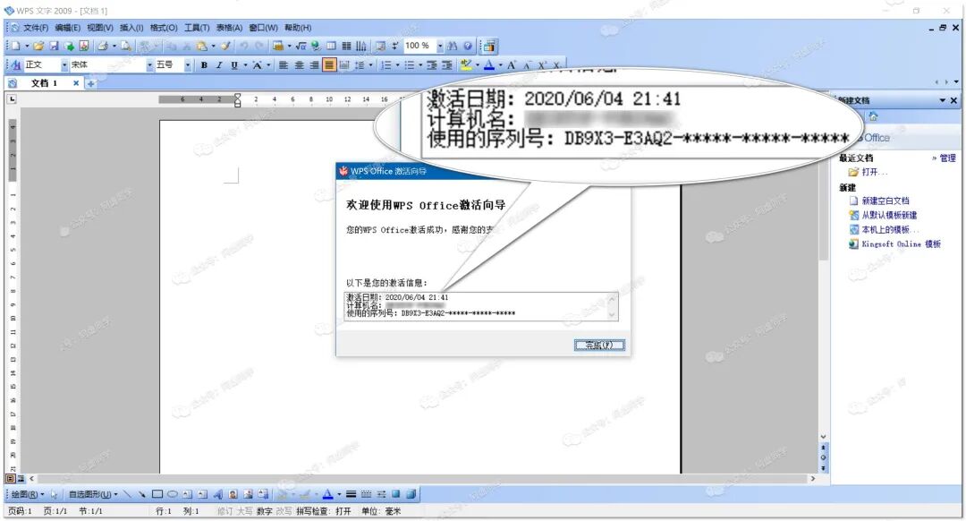Open the 文件(F) menu
966x521 pixels.
click(x=36, y=28)
